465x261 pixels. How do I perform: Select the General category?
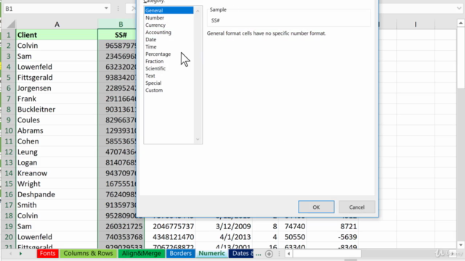169,10
